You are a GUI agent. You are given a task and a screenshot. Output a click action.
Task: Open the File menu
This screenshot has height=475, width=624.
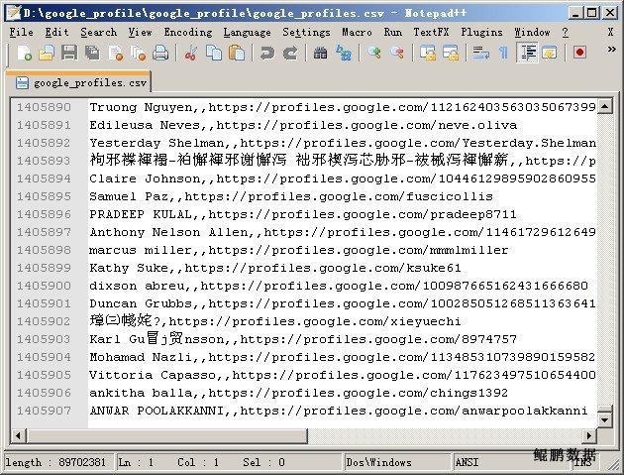point(22,32)
